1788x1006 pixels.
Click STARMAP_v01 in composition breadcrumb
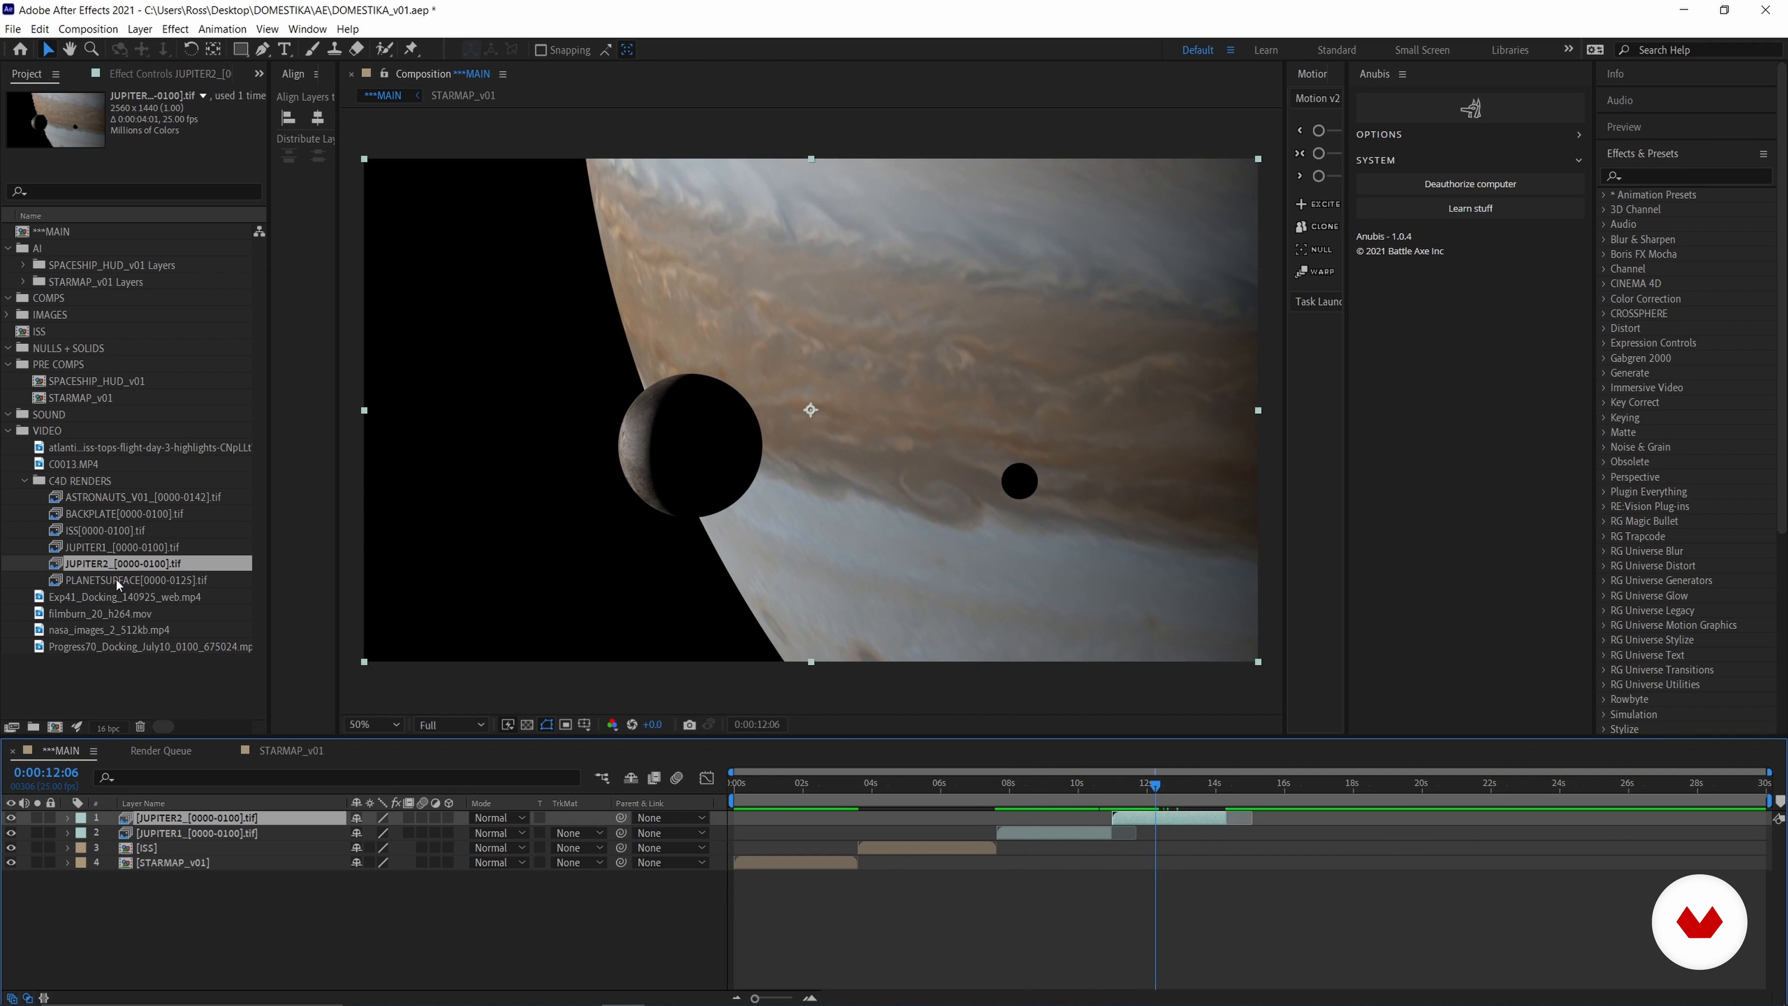click(463, 95)
